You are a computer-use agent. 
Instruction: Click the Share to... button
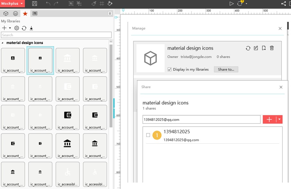(x=226, y=69)
